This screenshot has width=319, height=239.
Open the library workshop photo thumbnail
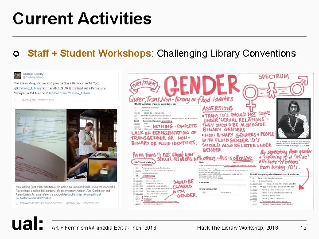(92, 146)
